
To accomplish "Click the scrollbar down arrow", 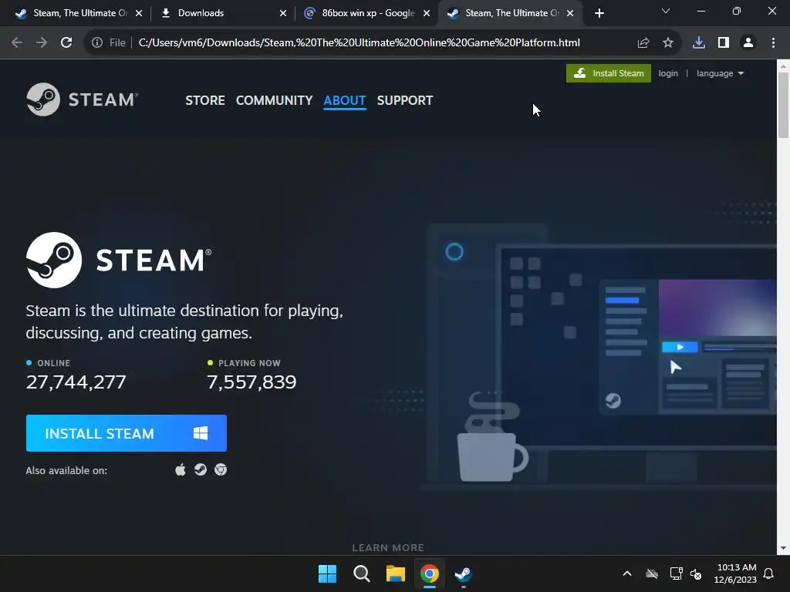I will click(x=783, y=548).
